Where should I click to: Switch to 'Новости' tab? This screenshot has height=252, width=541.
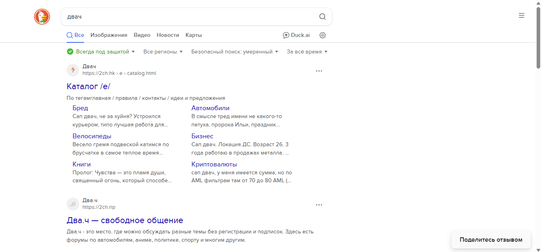pos(168,35)
